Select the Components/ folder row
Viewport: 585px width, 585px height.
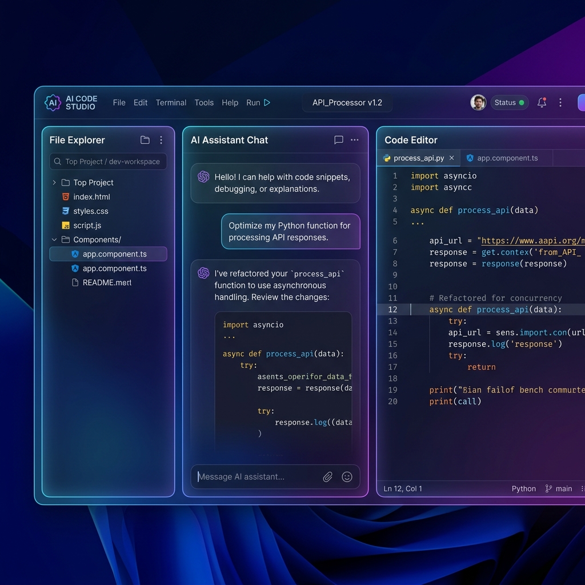pos(108,239)
